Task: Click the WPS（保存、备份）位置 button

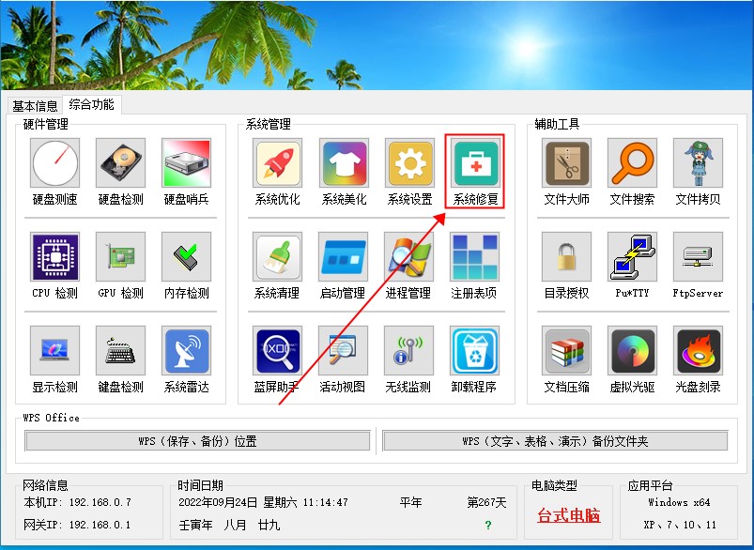Action: (197, 441)
